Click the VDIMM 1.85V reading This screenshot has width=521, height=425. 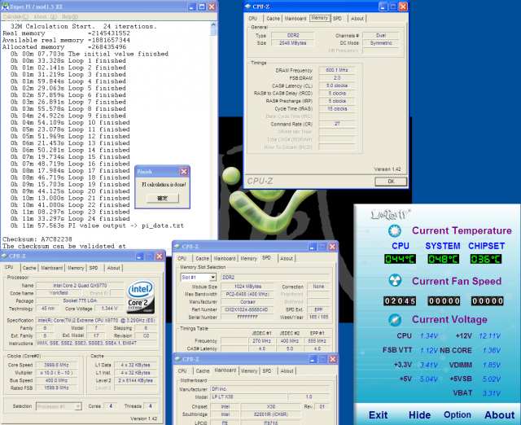[492, 366]
